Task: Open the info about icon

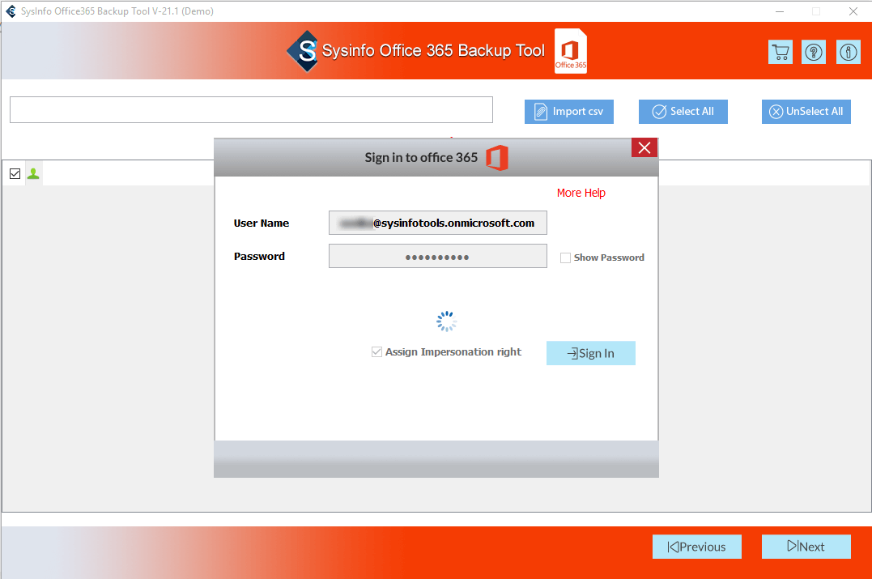Action: [848, 53]
